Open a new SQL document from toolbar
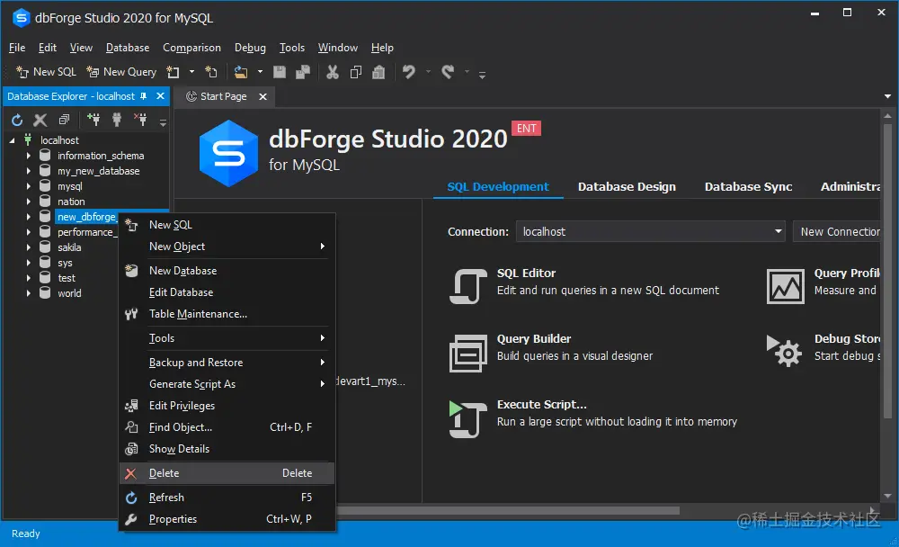The height and width of the screenshot is (547, 899). [x=45, y=71]
